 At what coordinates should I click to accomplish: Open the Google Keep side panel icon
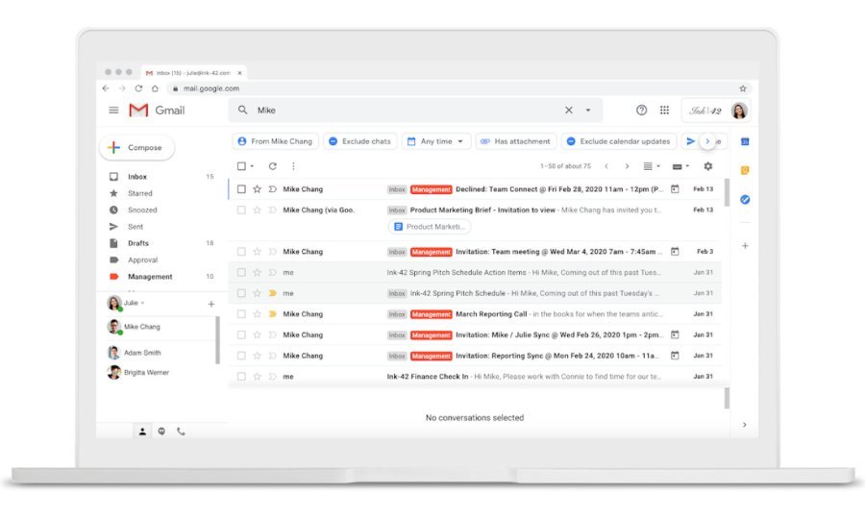pos(745,170)
